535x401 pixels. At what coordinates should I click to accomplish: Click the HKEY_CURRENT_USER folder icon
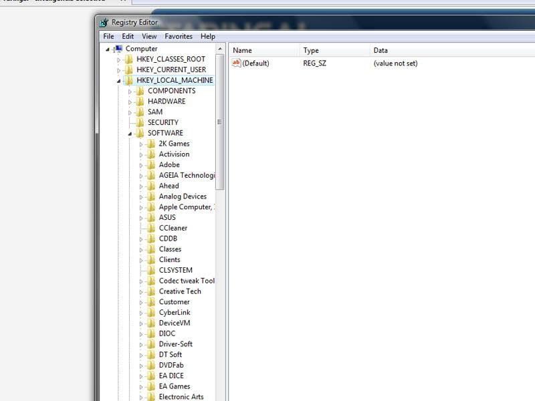tap(128, 70)
